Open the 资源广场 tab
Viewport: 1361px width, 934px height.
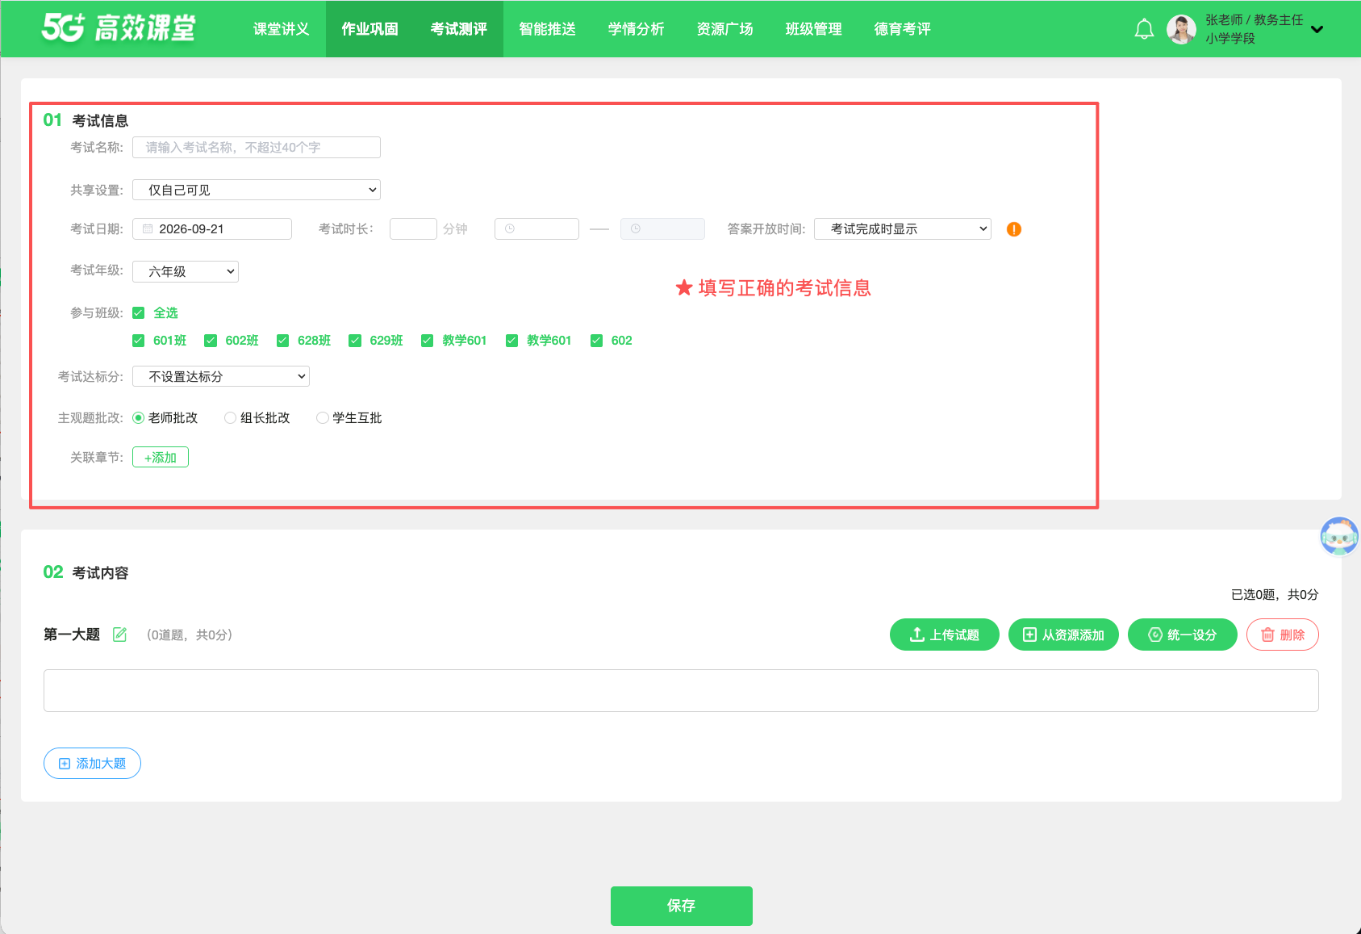725,29
